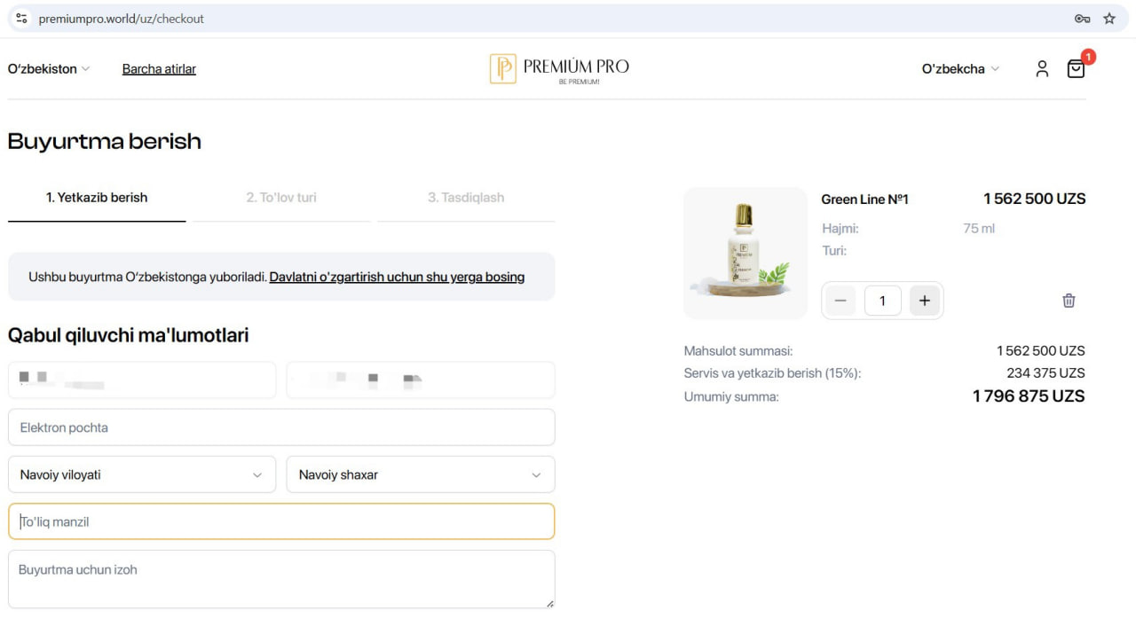Screen dimensions: 1136x634
Task: Click the Davlatni o'zgartirish link
Action: tap(397, 277)
